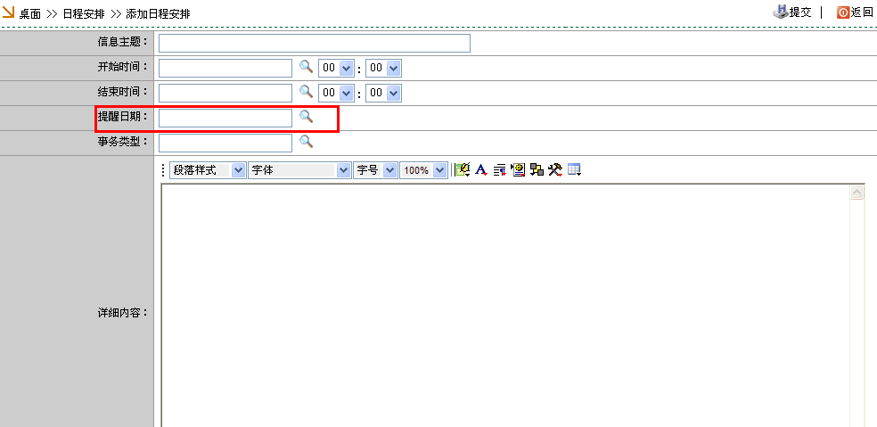Viewport: 877px width, 427px height.
Task: Open the table icon menu
Action: coord(574,170)
